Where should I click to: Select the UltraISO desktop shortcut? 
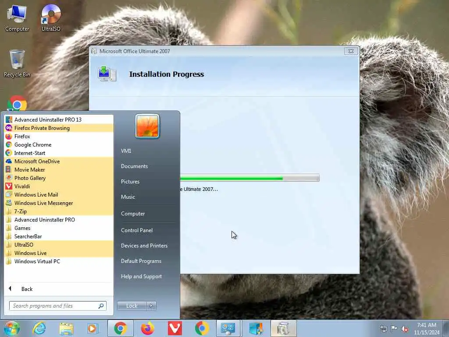pos(51,18)
